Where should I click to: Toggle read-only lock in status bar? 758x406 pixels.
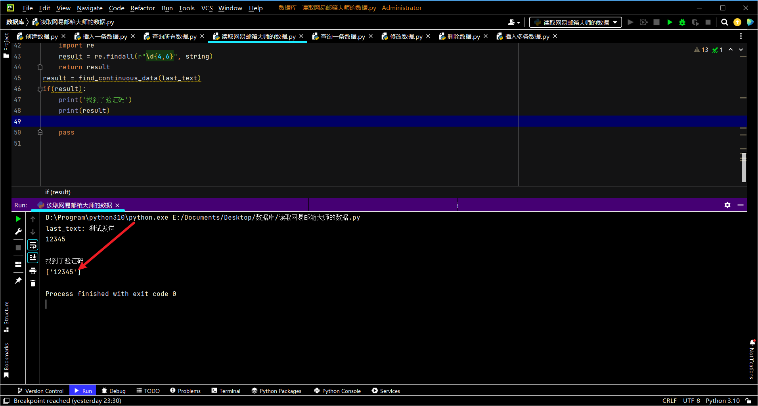coord(748,401)
